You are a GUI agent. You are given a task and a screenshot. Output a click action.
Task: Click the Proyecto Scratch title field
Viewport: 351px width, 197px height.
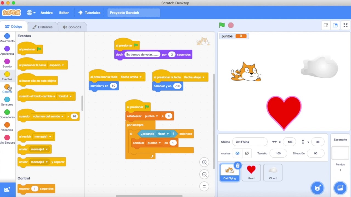(x=134, y=13)
